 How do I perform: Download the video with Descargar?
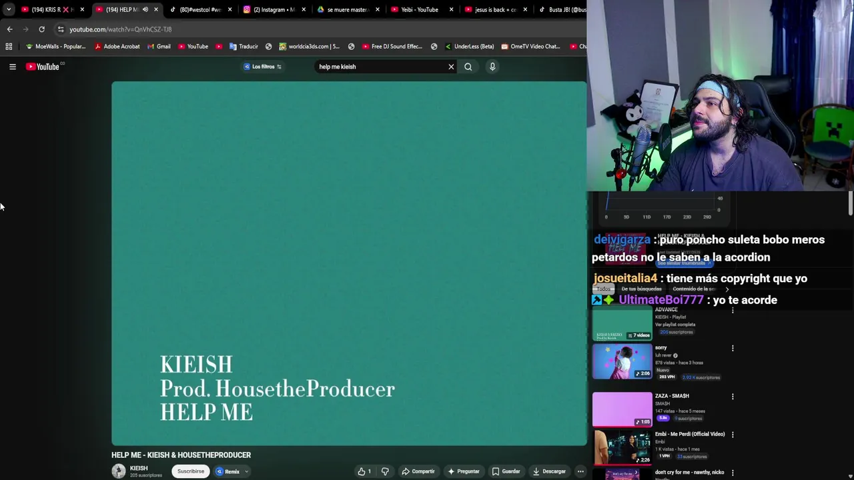click(549, 471)
